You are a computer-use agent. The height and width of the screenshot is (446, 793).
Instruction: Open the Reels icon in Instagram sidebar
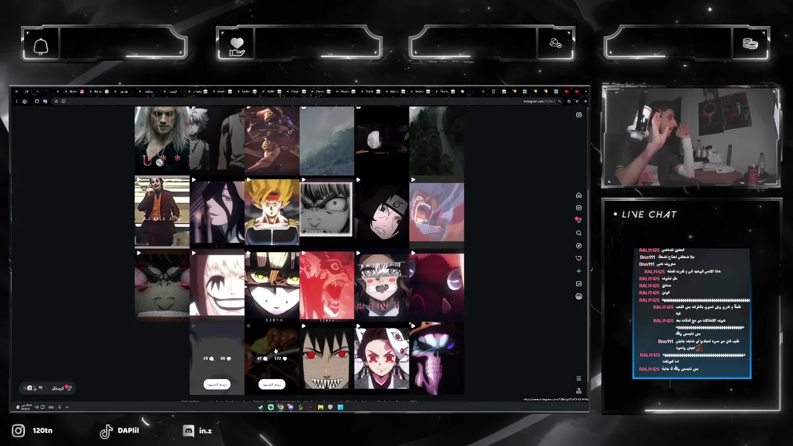579,208
